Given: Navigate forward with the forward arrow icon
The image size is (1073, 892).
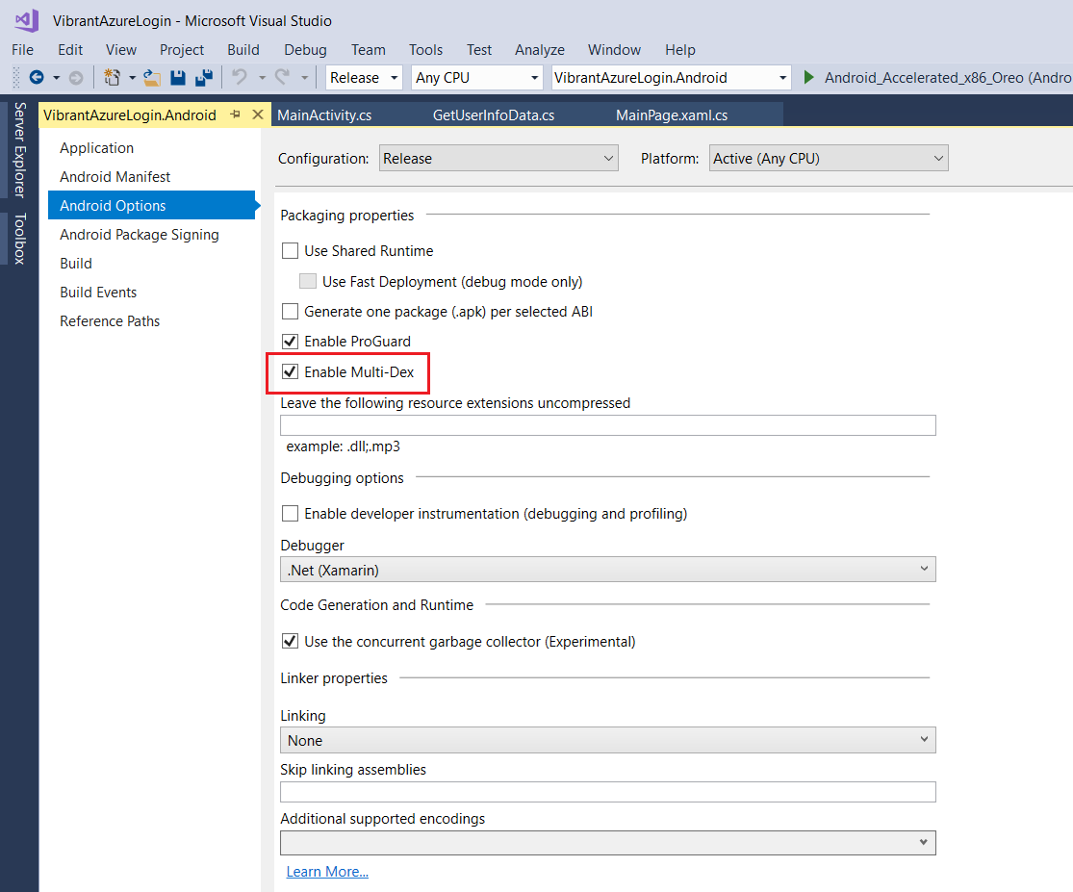Looking at the screenshot, I should click(76, 77).
